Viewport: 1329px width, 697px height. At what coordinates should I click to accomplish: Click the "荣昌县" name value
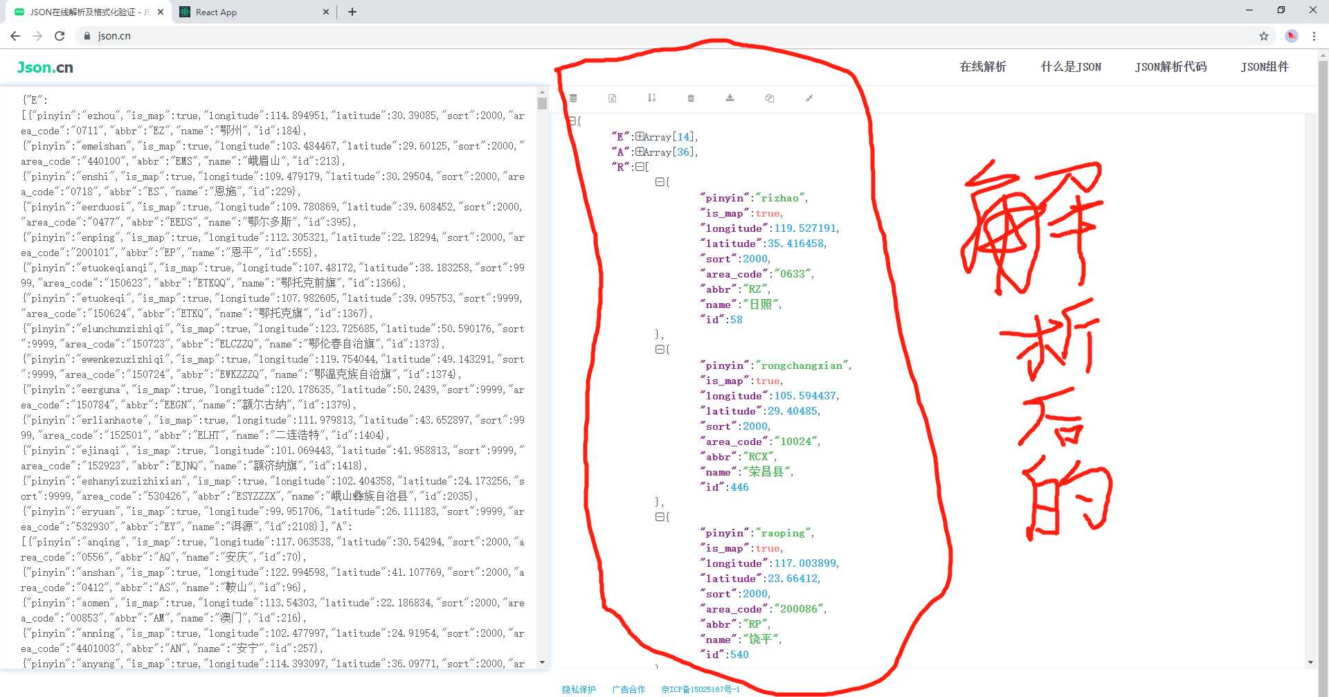[x=767, y=472]
